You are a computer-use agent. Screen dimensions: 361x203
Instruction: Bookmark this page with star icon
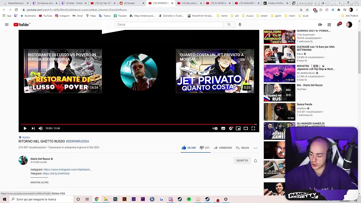point(307,10)
